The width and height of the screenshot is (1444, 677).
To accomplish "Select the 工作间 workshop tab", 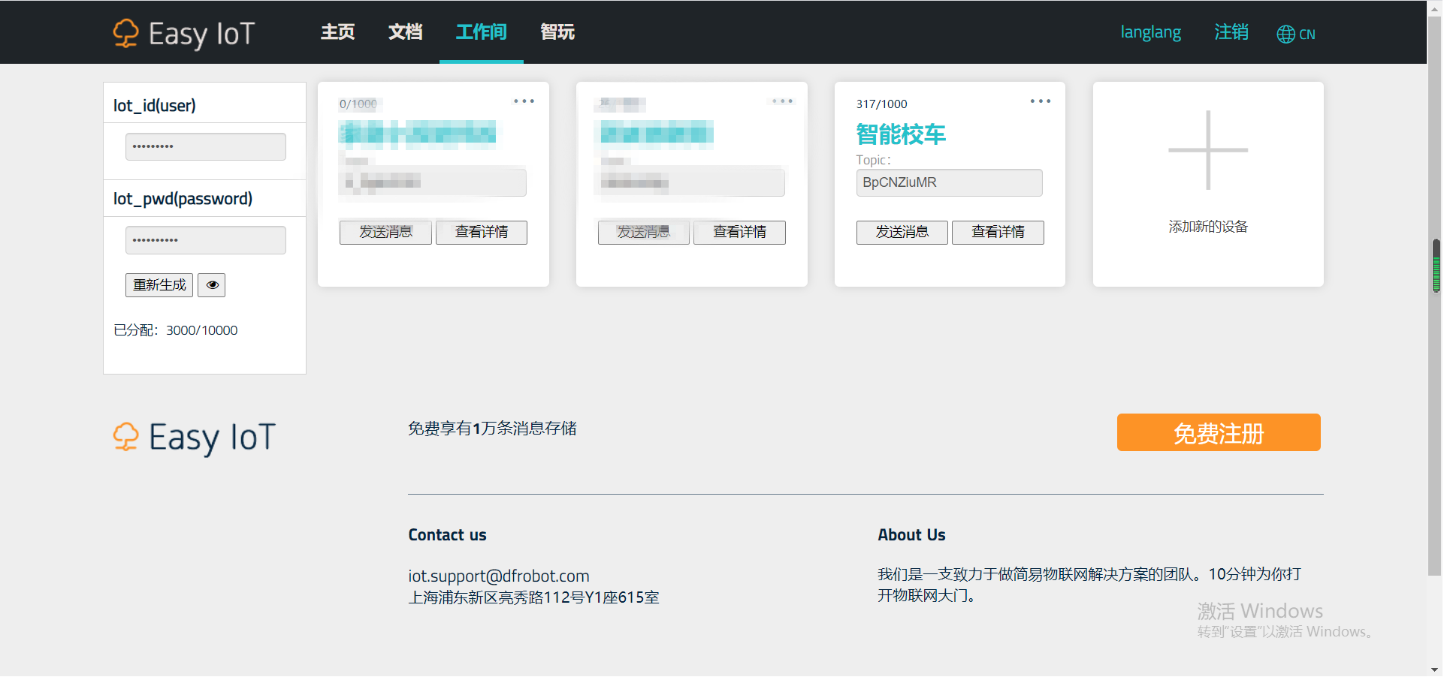I will tap(481, 32).
